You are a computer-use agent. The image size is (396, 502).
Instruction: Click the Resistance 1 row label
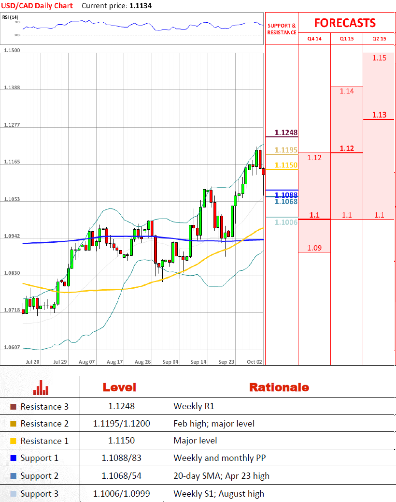point(44,441)
